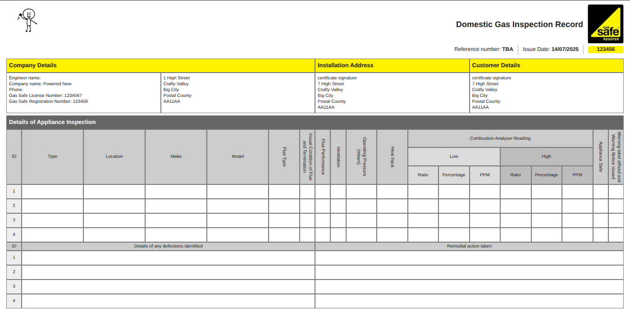Click the Model column header
The height and width of the screenshot is (321, 630).
click(x=238, y=157)
